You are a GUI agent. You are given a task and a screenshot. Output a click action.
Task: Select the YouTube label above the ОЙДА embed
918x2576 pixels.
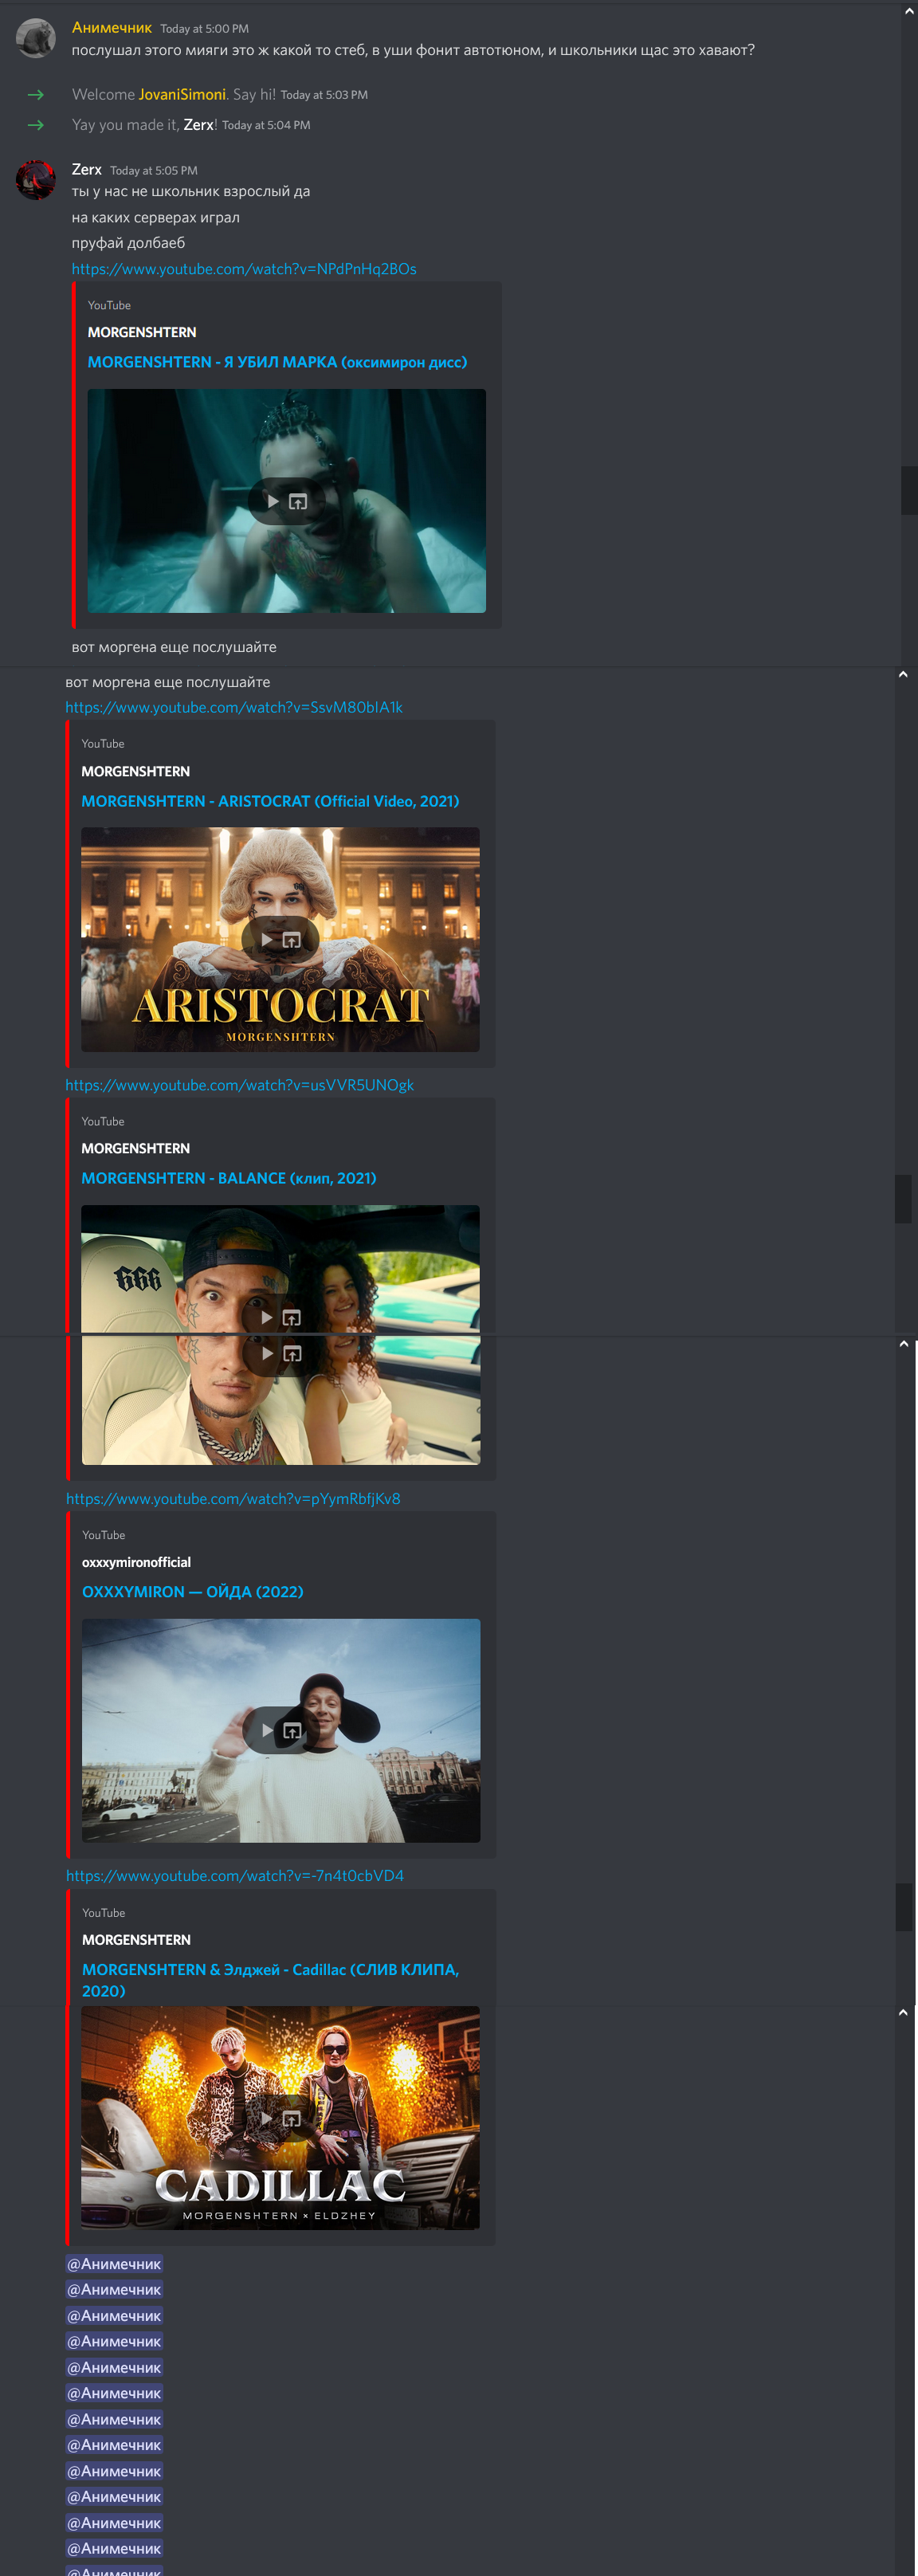pyautogui.click(x=104, y=1535)
